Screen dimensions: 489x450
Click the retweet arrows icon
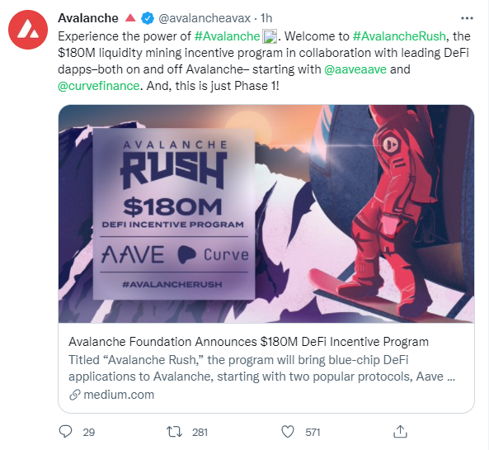[174, 432]
